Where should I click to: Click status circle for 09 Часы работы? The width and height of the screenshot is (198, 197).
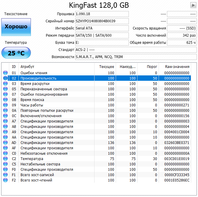[x=5, y=105]
